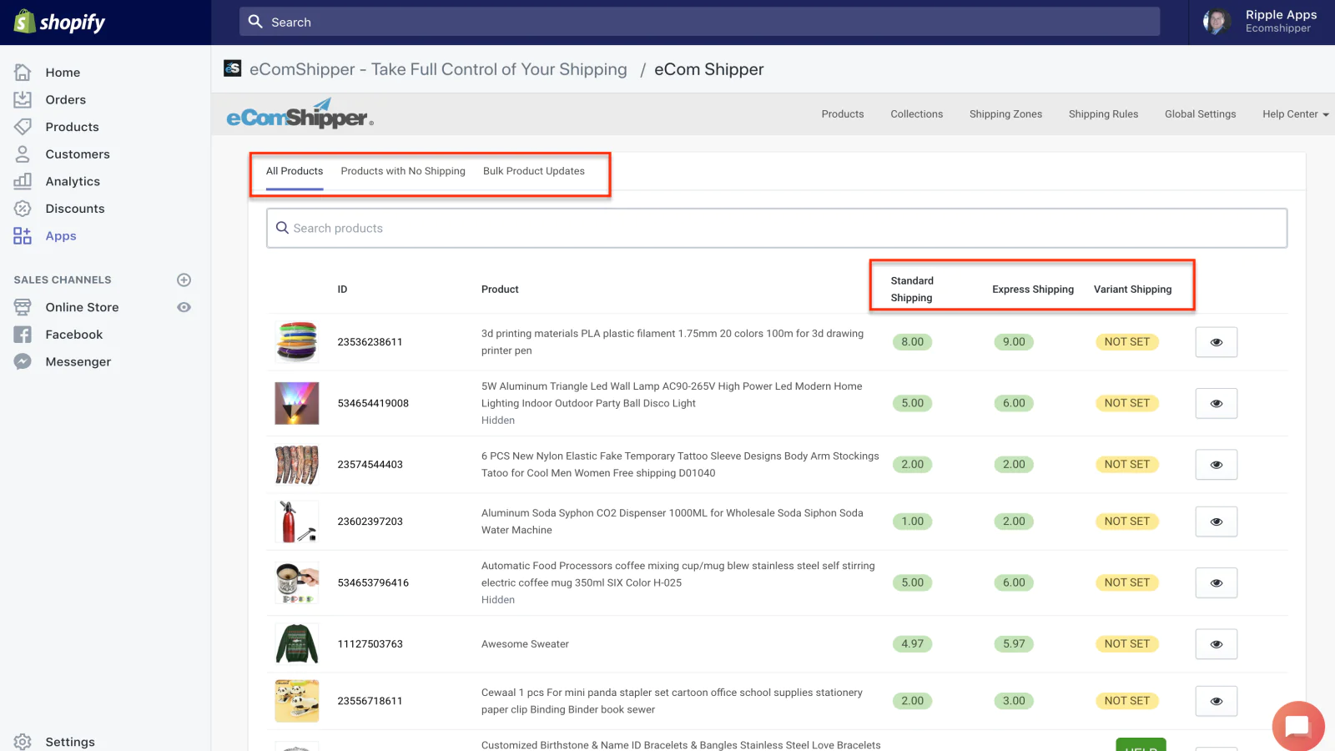View Automatic Food Processors mug eye button

coord(1217,582)
